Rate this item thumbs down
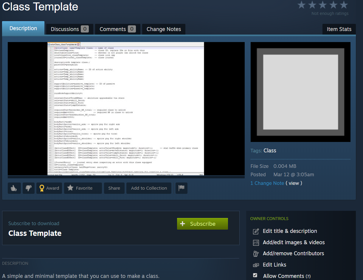Screen dimensions: 363x280 tap(28, 188)
